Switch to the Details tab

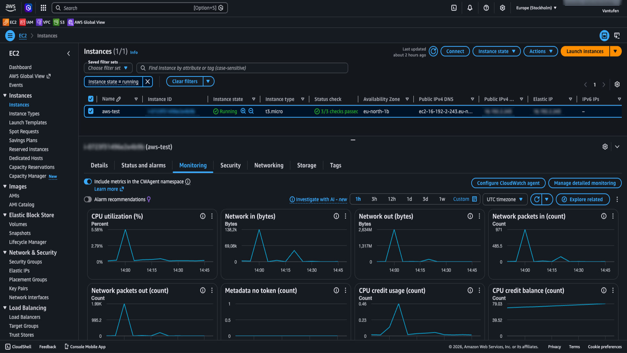[x=99, y=165]
